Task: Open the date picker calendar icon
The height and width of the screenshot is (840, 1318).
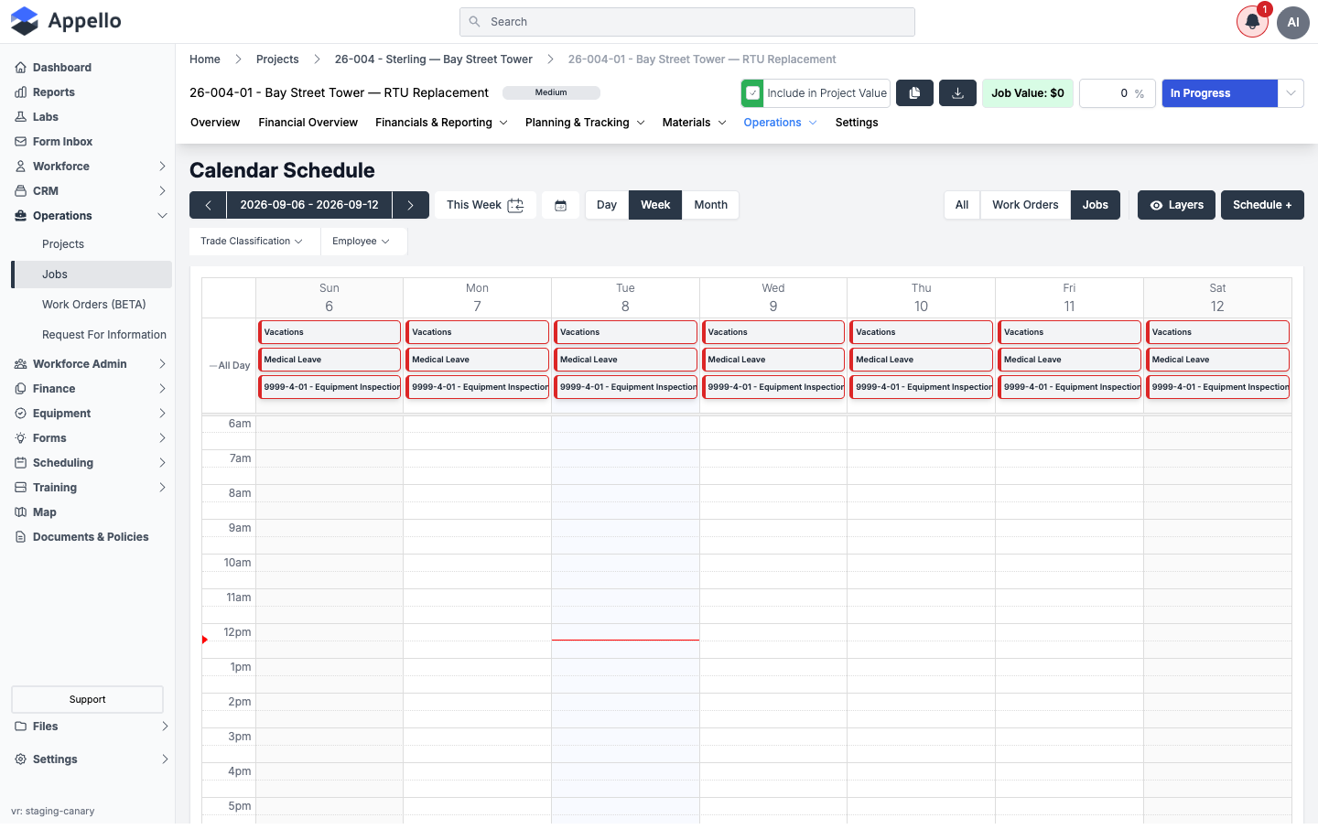Action: (x=560, y=205)
